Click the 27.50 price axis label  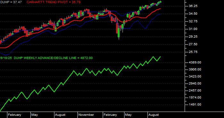(194, 44)
